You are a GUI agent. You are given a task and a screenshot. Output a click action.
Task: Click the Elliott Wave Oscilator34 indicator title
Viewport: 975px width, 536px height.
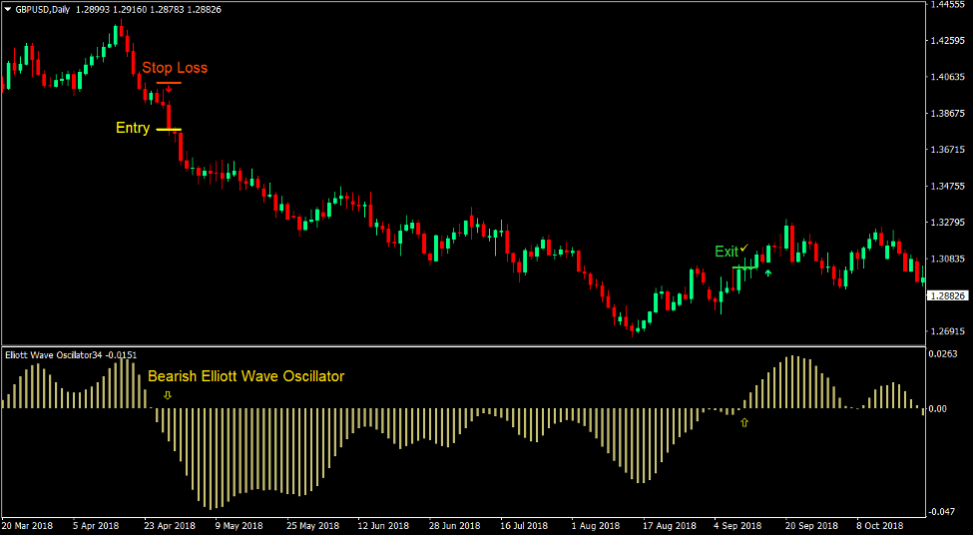pos(71,355)
